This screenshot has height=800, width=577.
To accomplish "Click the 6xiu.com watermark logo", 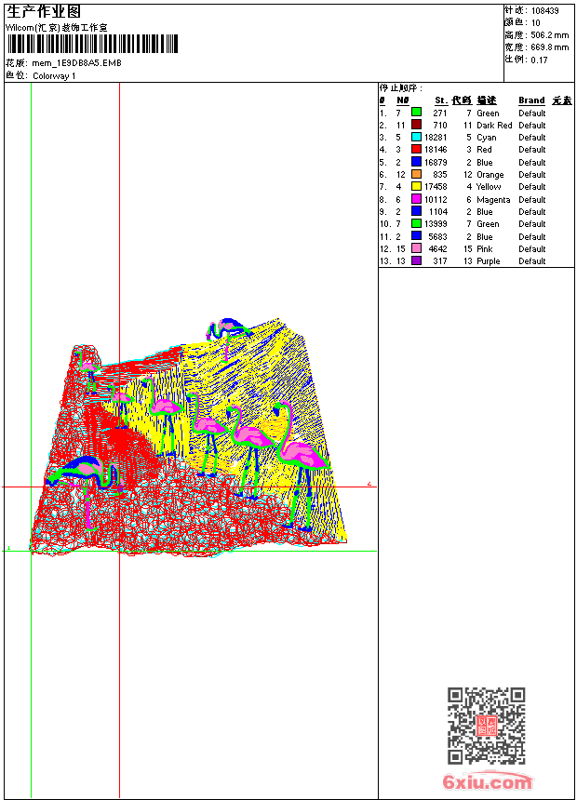I will [x=487, y=782].
